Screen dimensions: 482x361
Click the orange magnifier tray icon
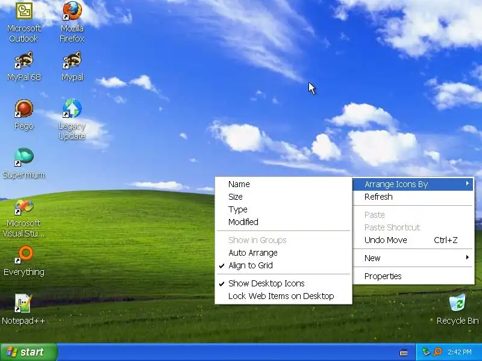437,352
